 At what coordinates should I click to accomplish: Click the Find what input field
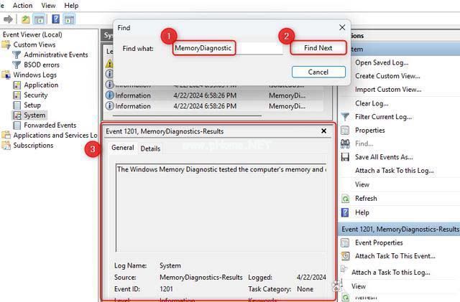pos(228,48)
